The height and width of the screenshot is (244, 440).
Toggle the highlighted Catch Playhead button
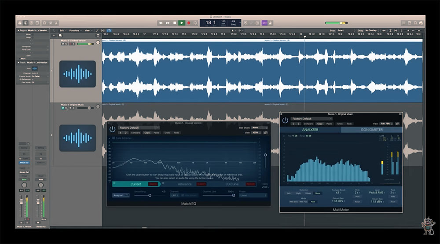pos(109,31)
